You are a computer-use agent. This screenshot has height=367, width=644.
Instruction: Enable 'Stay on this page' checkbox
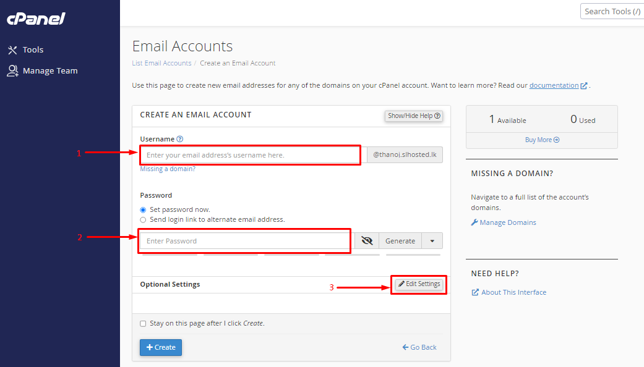pos(144,323)
